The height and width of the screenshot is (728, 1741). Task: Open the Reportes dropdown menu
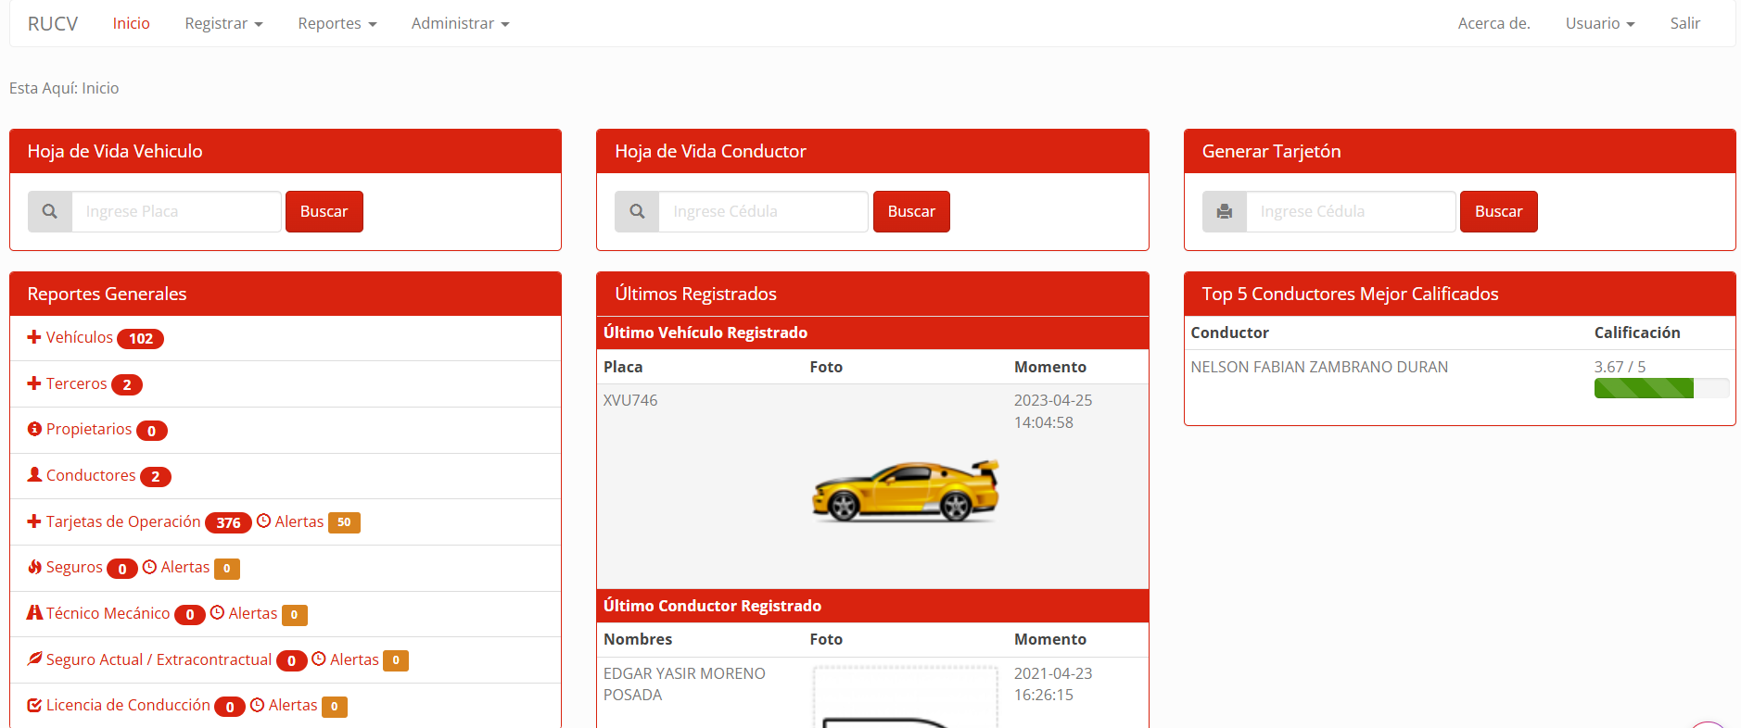(337, 23)
